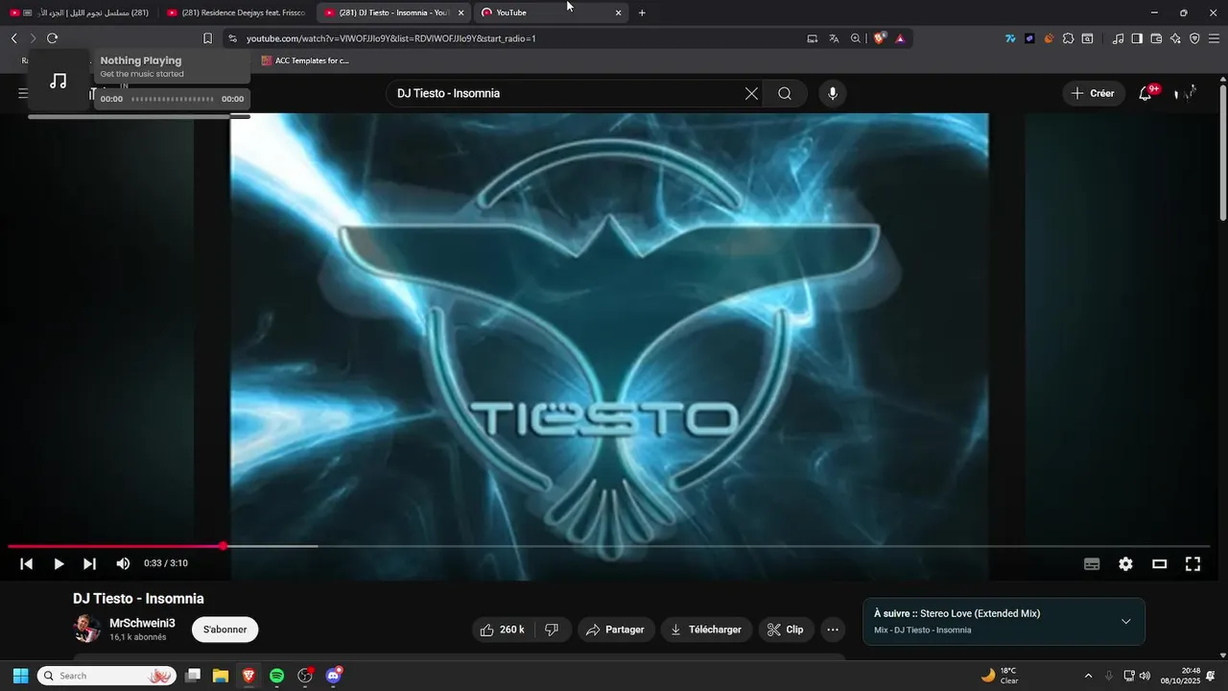Screen dimensions: 1228x691
Task: Open the Brave Shields lion icon
Action: tap(879, 38)
